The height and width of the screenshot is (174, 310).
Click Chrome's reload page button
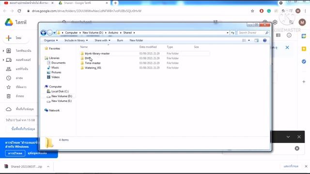click(19, 11)
